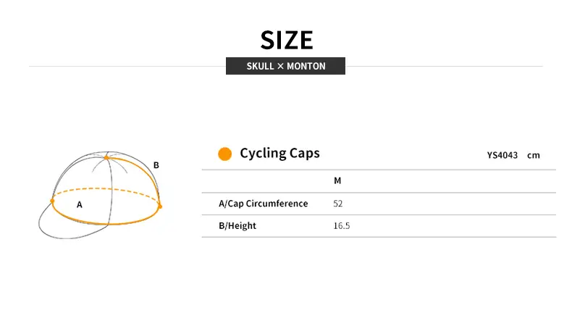
Task: Click the 52 circumference value
Action: (x=338, y=204)
